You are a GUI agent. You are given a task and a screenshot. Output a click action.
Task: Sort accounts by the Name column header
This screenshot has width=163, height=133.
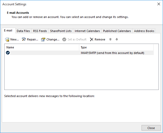[42, 48]
